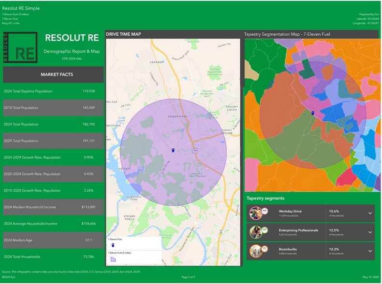This screenshot has width=382, height=284.
Task: Select the 2024 Total Households row
Action: click(53, 256)
